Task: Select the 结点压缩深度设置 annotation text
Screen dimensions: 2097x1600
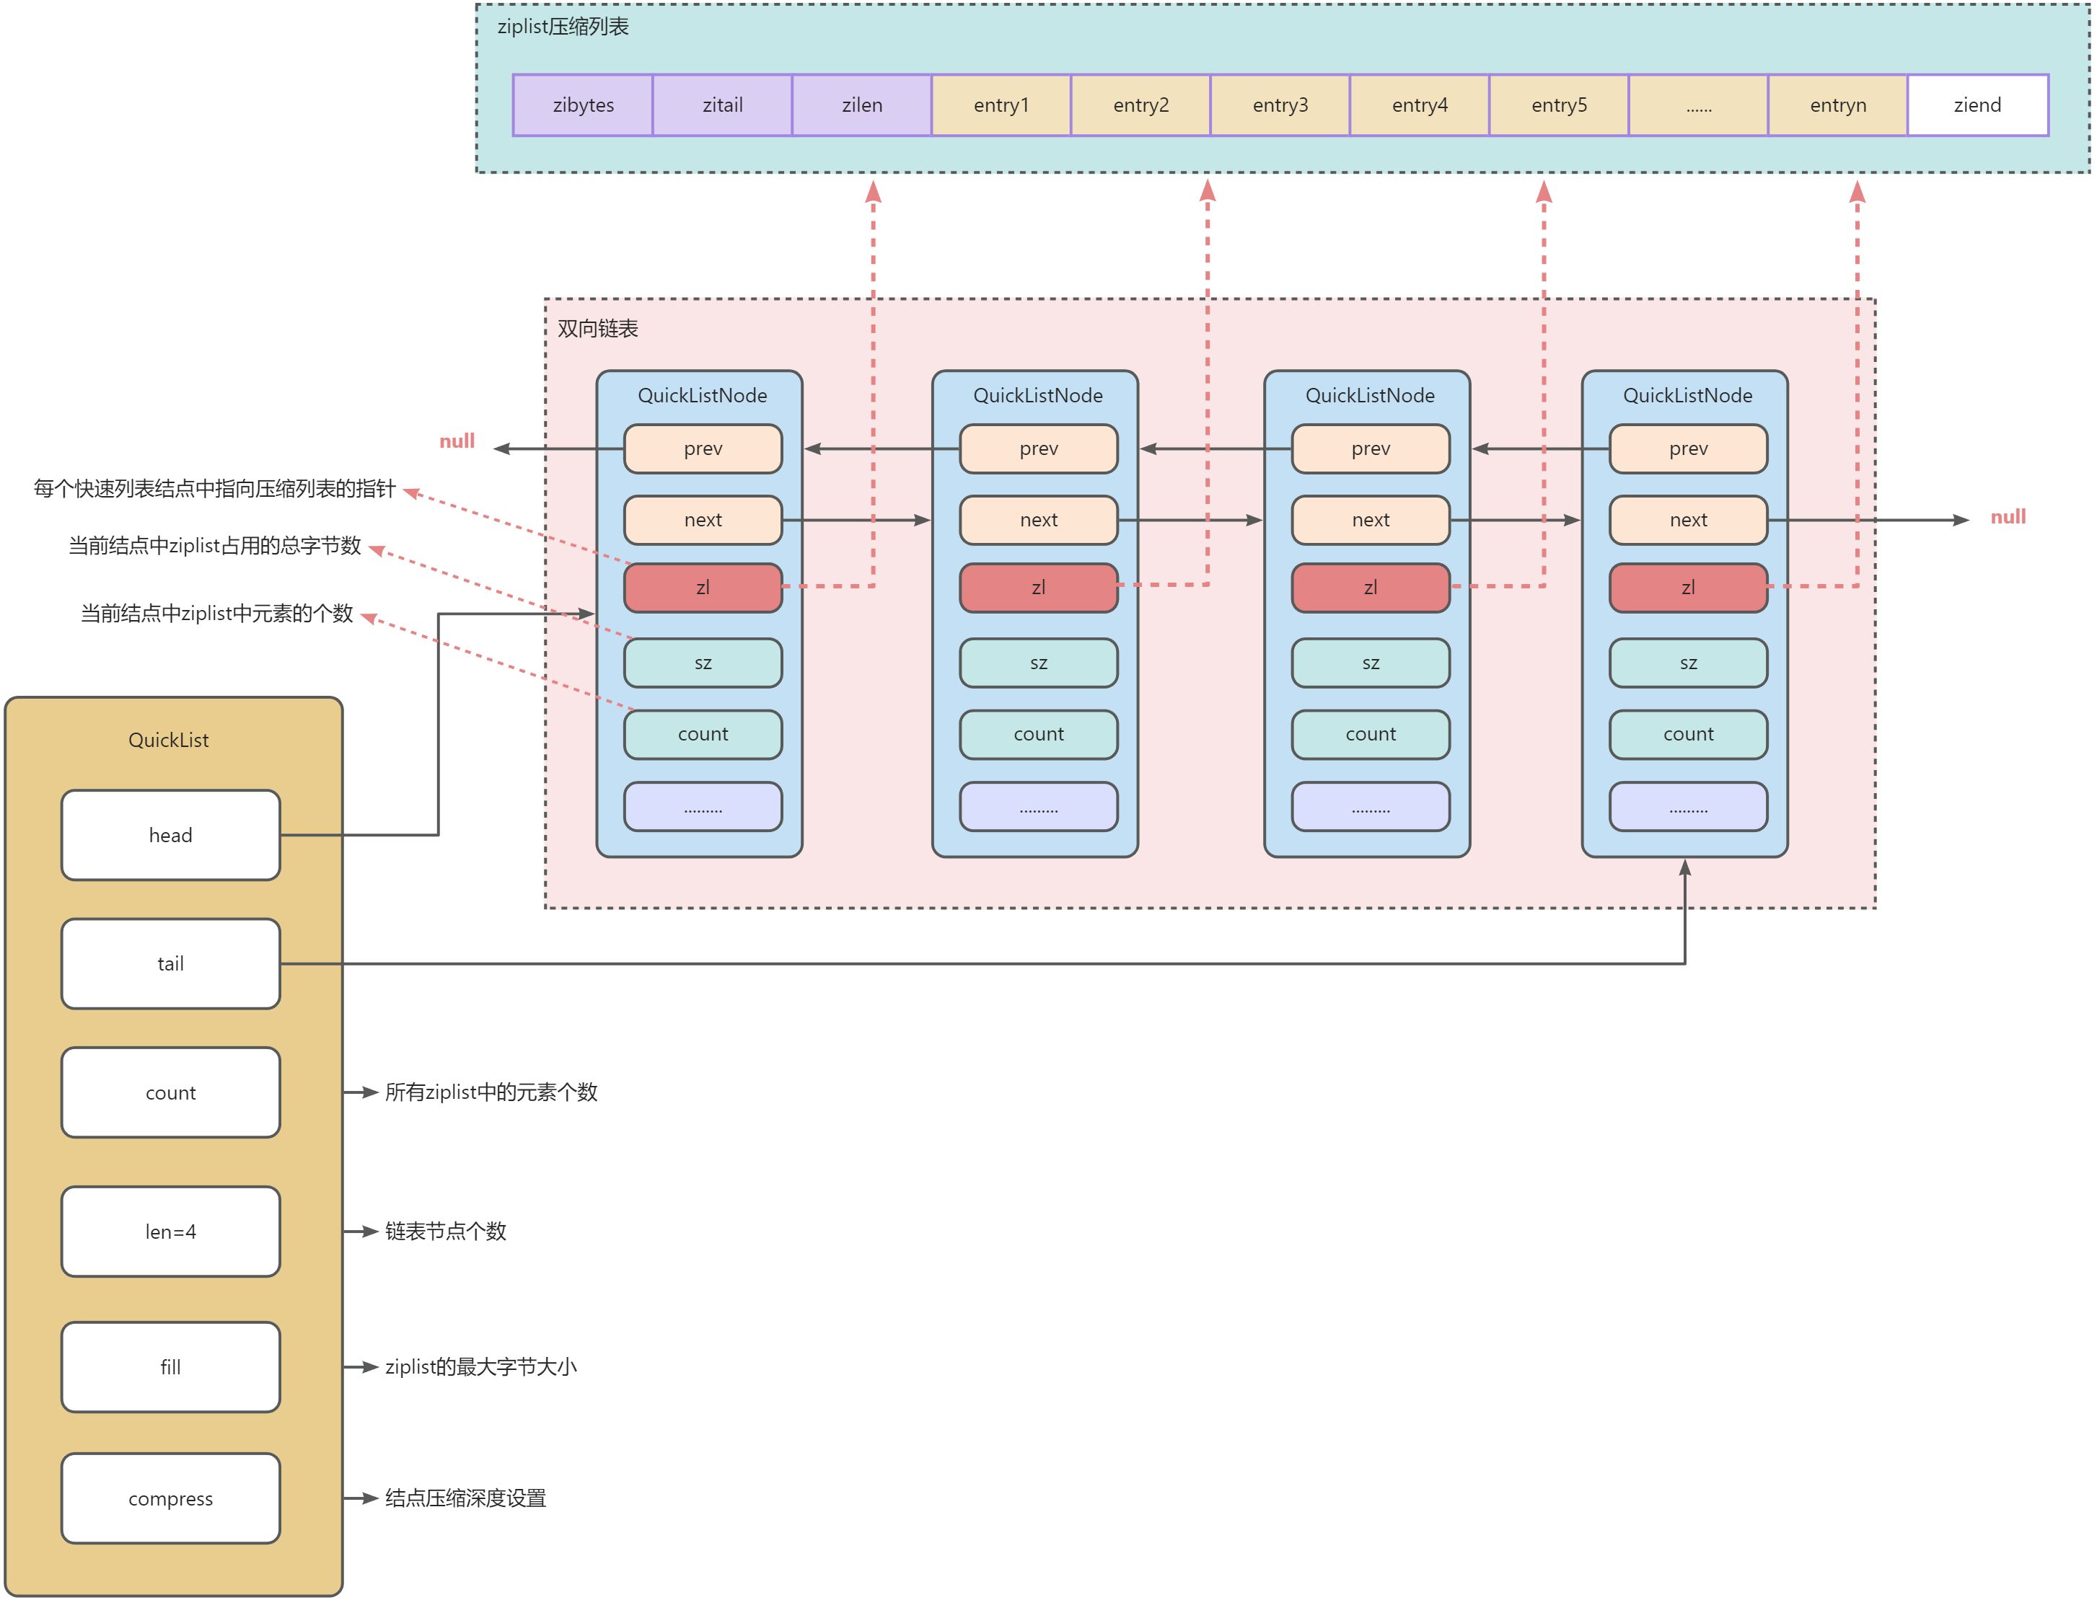Action: pyautogui.click(x=465, y=1499)
